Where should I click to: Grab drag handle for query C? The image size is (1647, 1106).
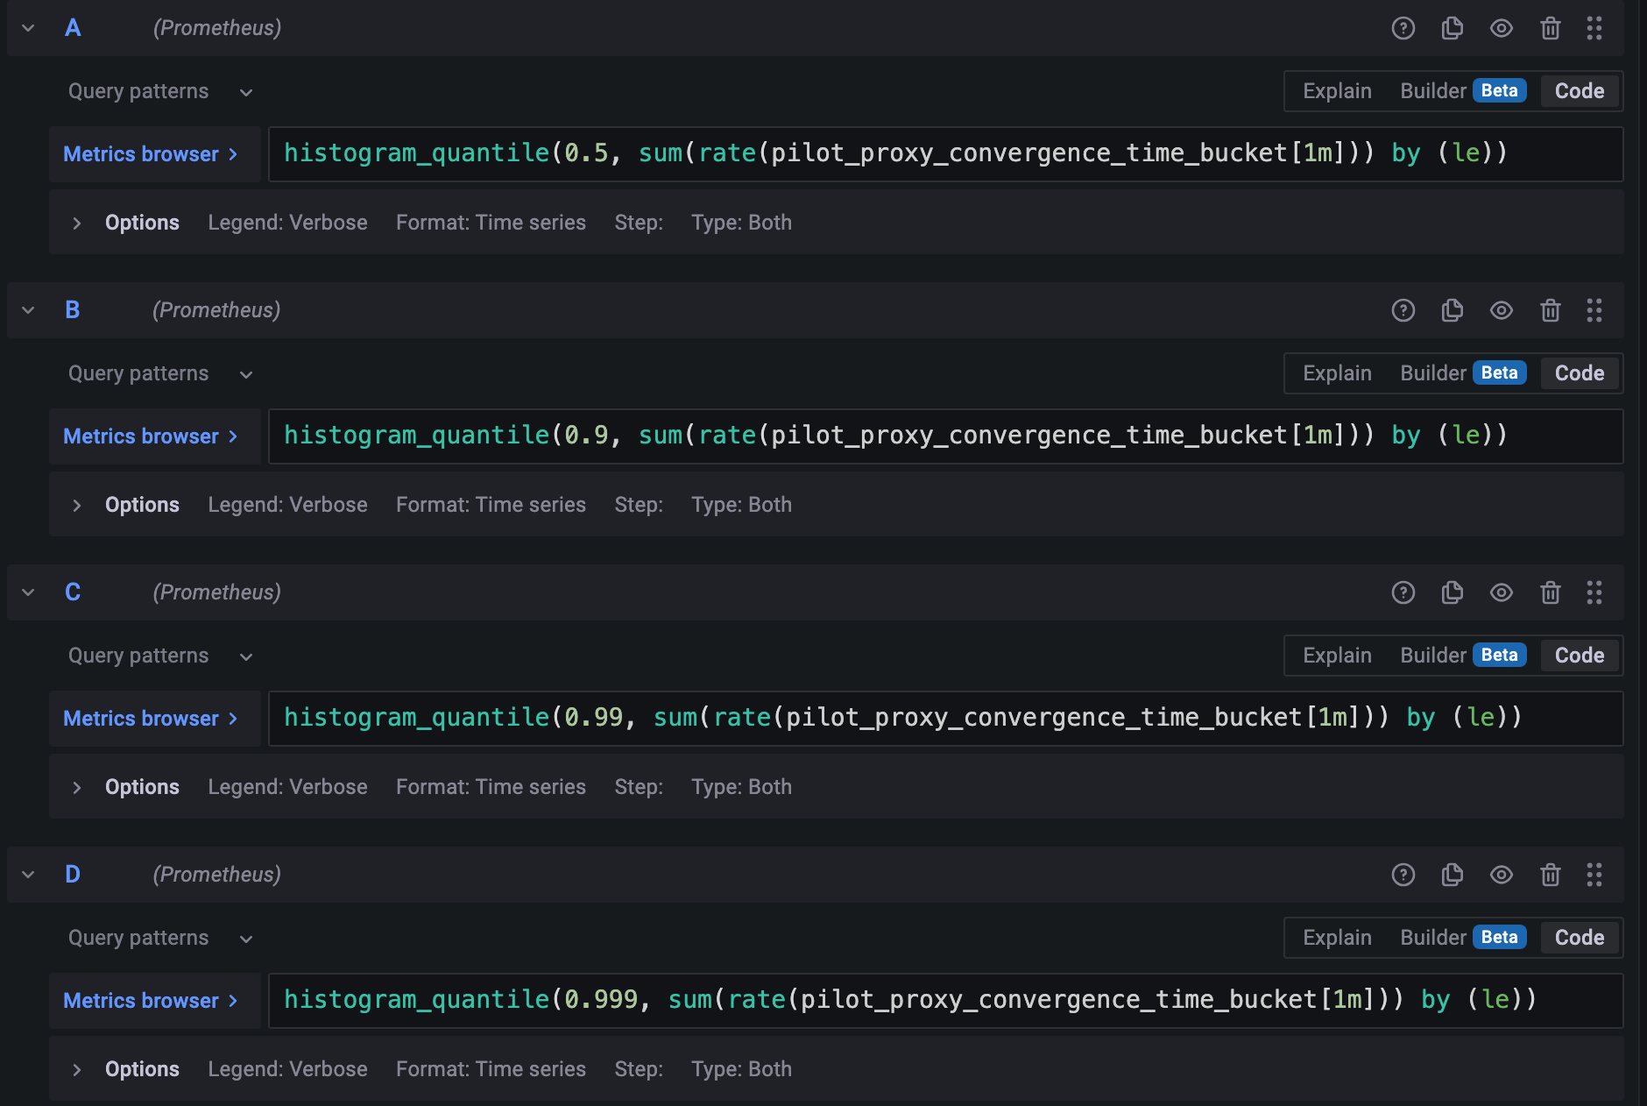pyautogui.click(x=1594, y=592)
